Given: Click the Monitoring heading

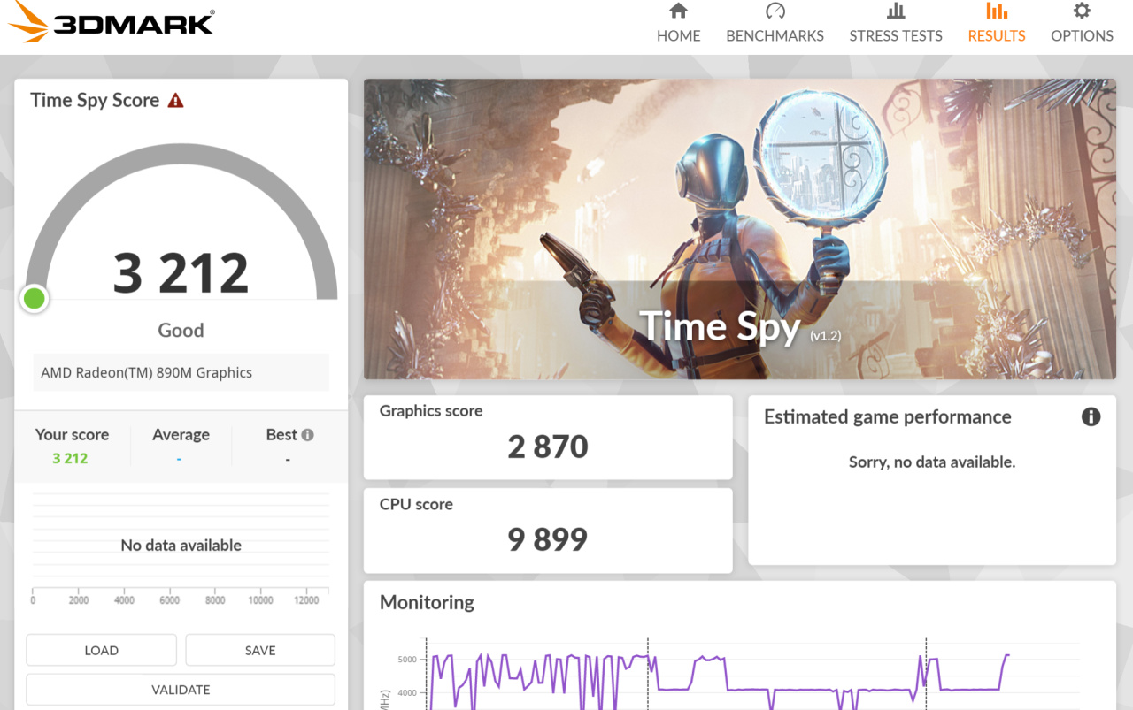Looking at the screenshot, I should (427, 602).
